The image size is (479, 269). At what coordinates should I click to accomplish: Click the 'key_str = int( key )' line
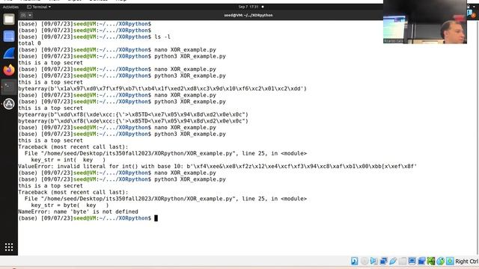68,160
